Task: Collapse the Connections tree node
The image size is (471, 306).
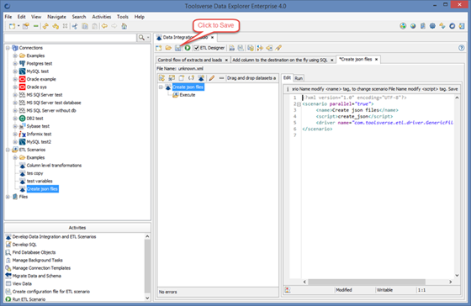Action: [8, 48]
